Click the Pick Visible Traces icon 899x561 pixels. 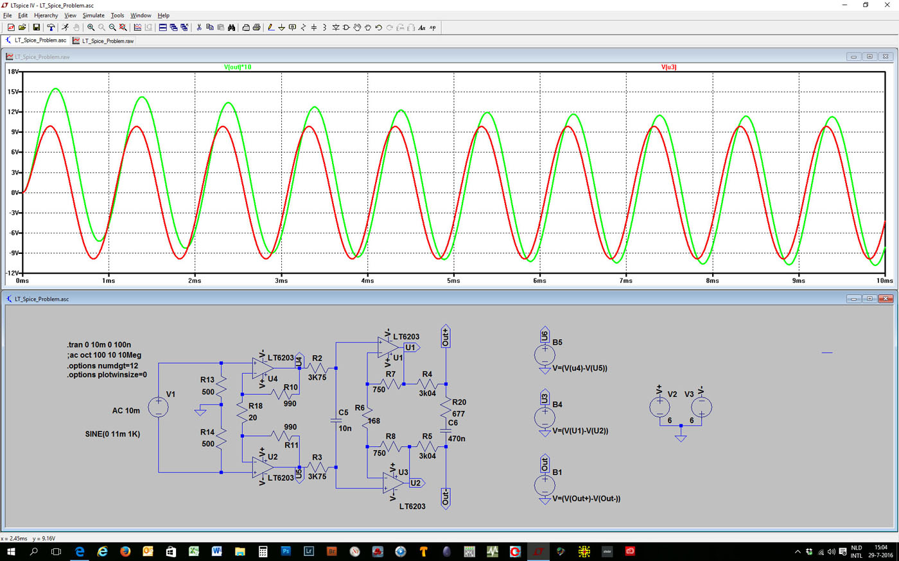[x=137, y=28]
